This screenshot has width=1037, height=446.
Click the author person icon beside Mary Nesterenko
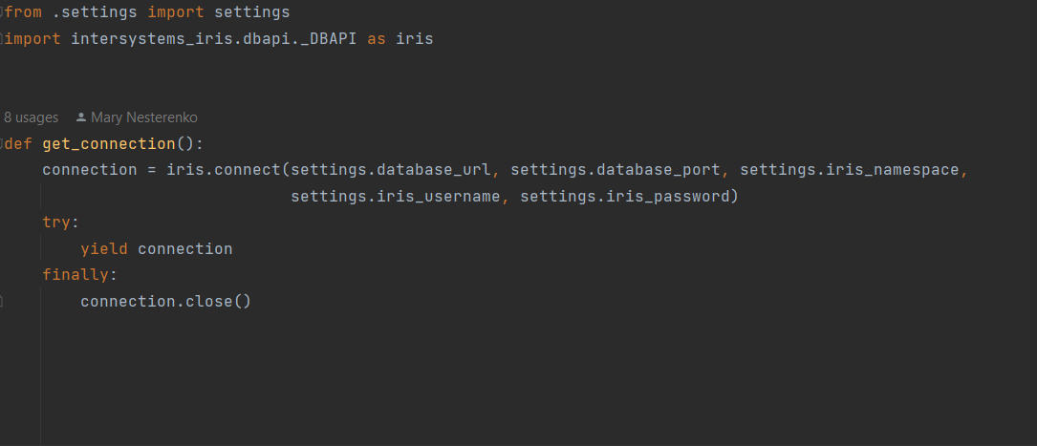pyautogui.click(x=80, y=117)
